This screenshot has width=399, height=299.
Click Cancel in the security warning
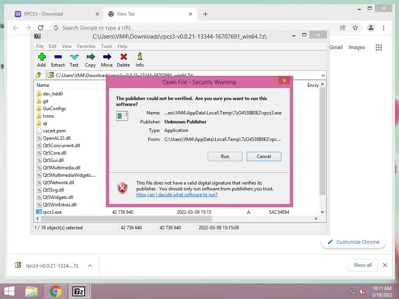pos(264,157)
